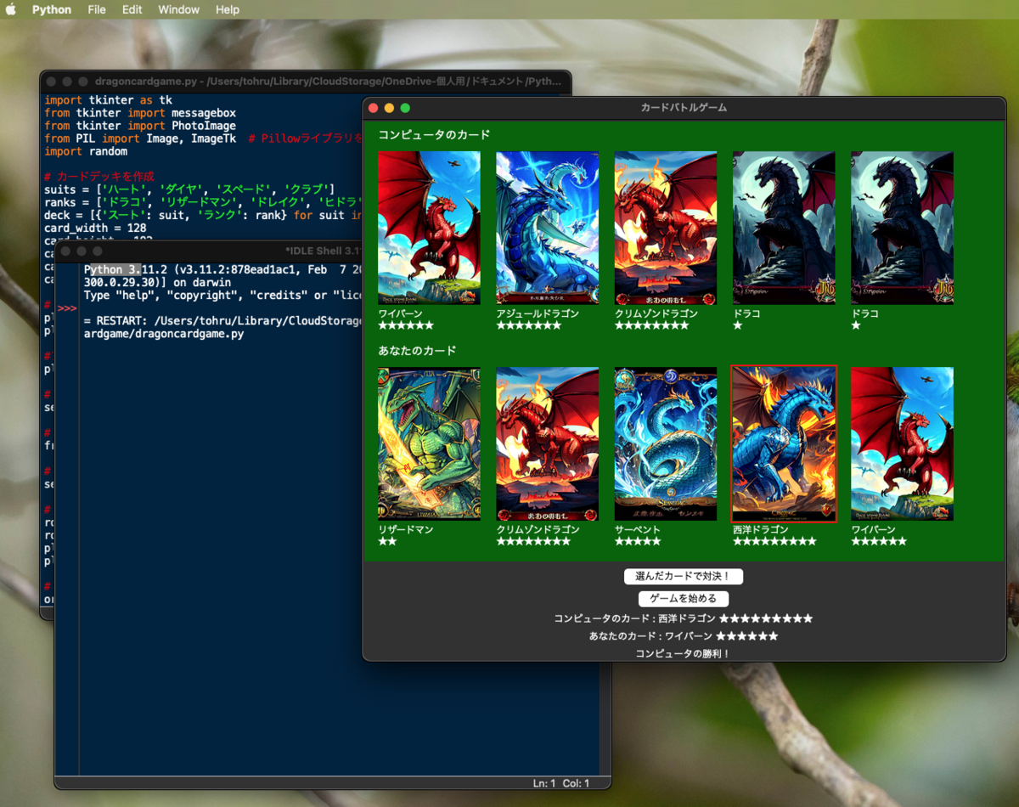The image size is (1019, 807).
Task: Click the 'from tkinter import messagebox' line
Action: pos(140,113)
